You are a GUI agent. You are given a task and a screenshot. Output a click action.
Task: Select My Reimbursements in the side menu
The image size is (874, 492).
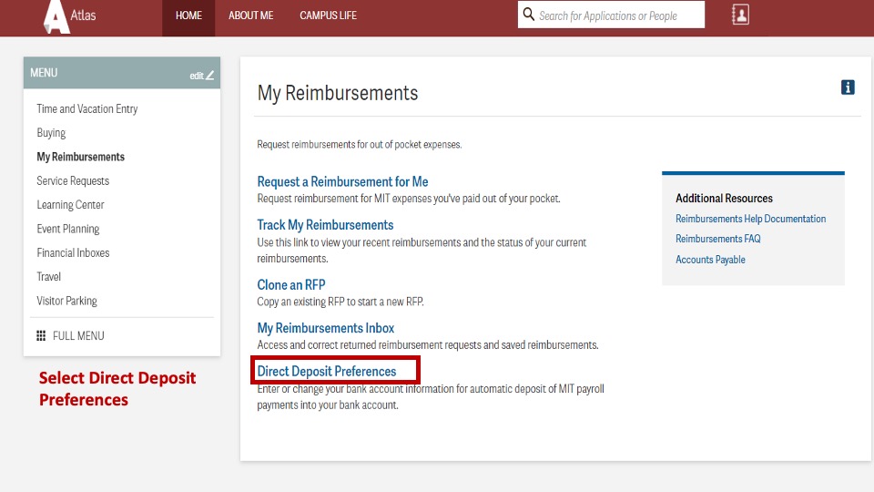pos(81,157)
